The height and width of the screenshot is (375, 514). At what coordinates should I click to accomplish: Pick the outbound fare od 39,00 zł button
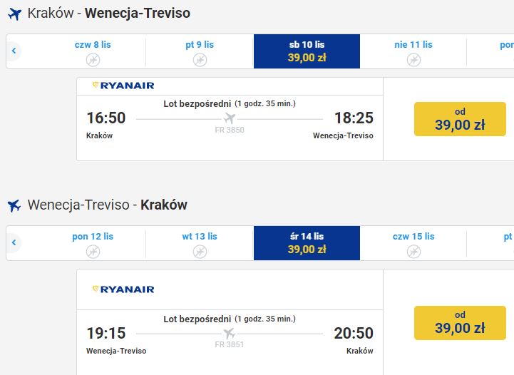460,119
